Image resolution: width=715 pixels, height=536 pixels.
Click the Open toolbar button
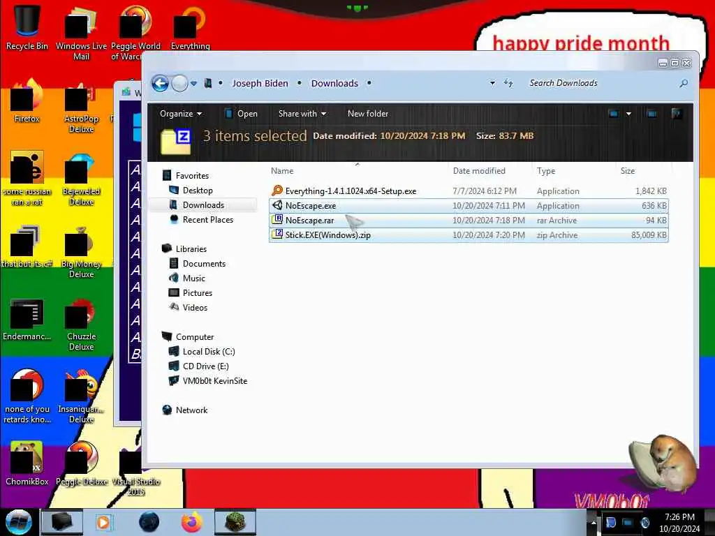pyautogui.click(x=241, y=114)
